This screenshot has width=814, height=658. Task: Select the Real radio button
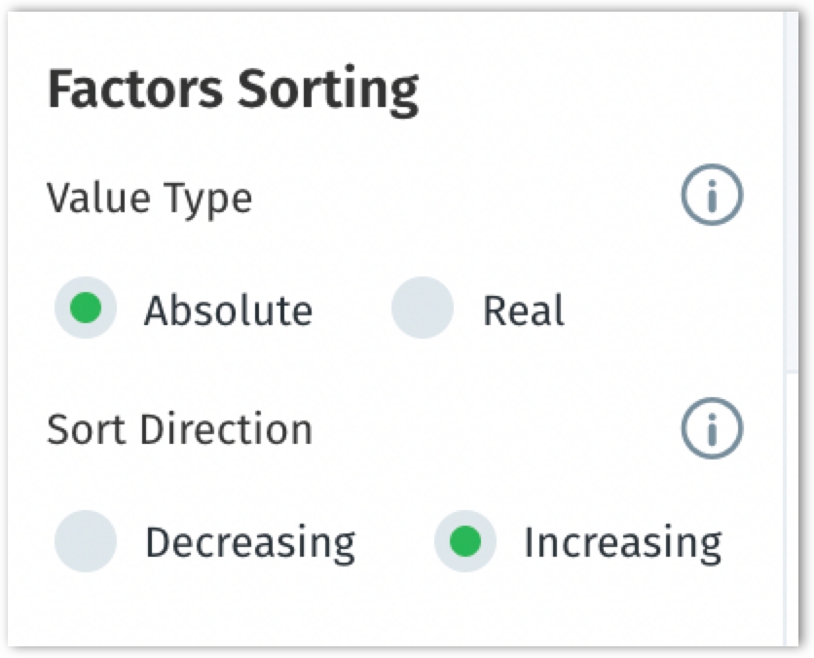click(x=423, y=308)
